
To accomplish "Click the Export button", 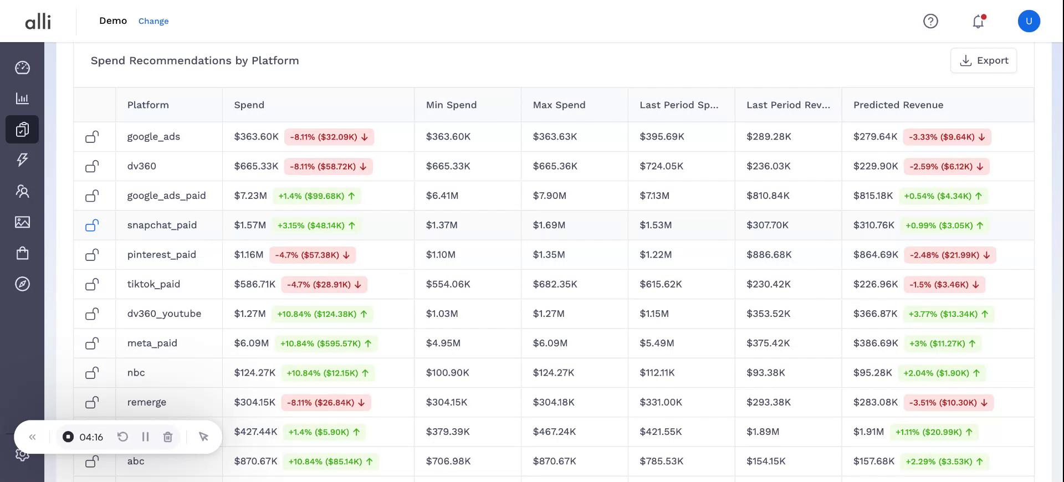I will 984,60.
